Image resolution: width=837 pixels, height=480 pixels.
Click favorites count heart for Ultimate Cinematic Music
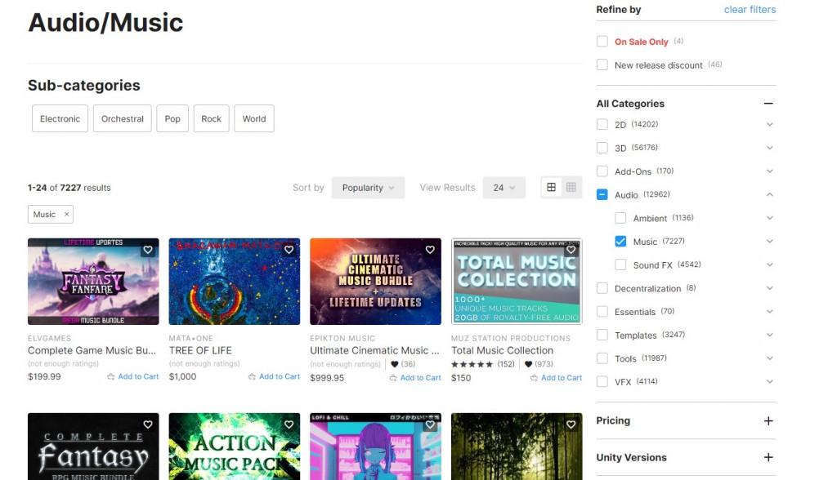click(x=395, y=364)
